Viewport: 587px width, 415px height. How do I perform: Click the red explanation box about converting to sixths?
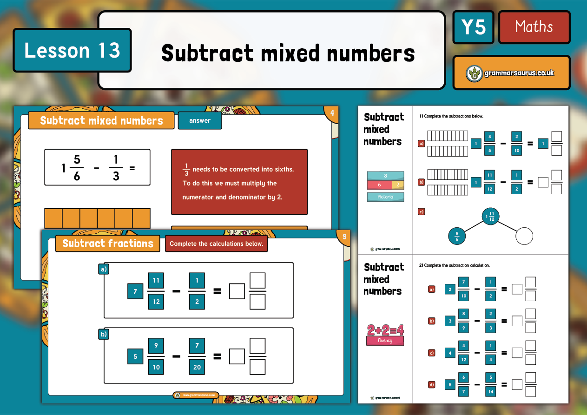(239, 182)
